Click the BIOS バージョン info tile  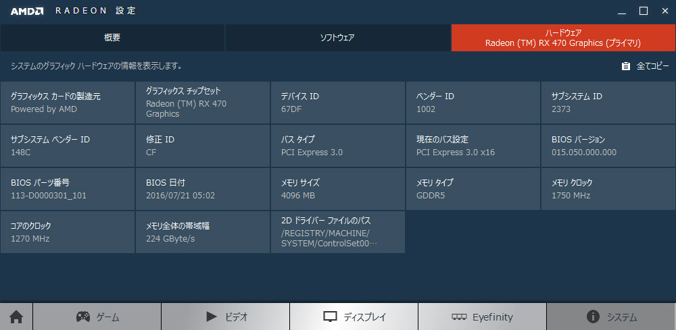click(608, 146)
